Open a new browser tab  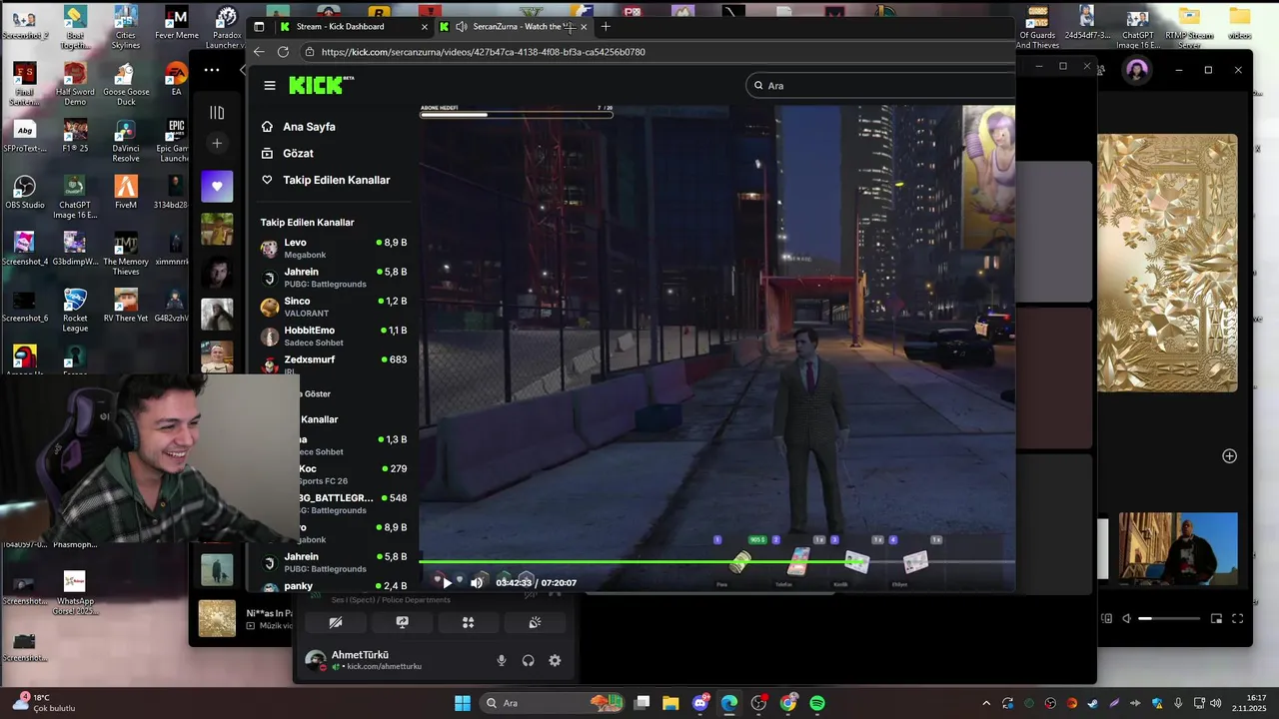(605, 27)
